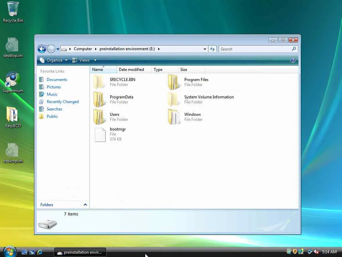Sort by the Type column header
This screenshot has height=257, width=342.
click(x=165, y=70)
